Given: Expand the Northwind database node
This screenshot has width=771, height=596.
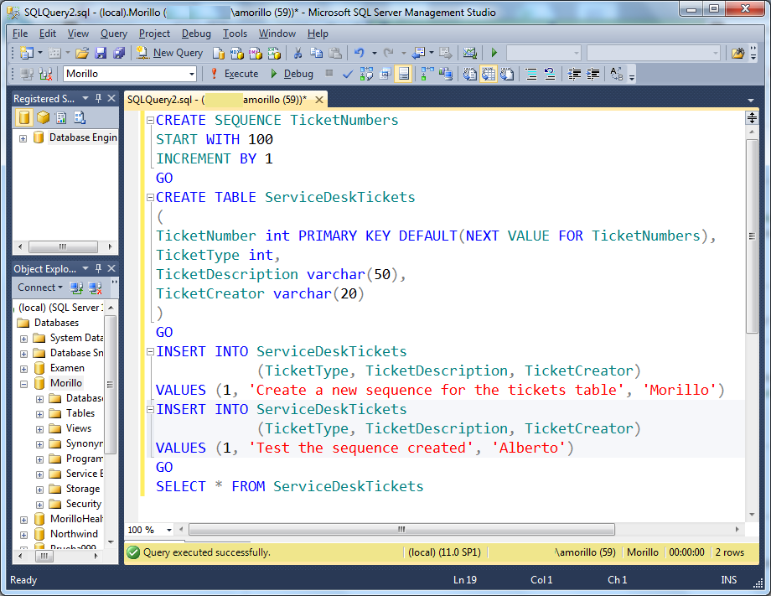Looking at the screenshot, I should (x=23, y=535).
